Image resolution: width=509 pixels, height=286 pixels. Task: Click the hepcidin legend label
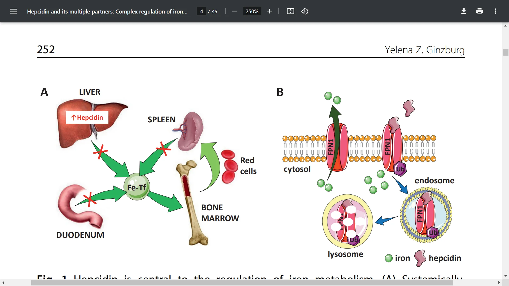coord(445,258)
